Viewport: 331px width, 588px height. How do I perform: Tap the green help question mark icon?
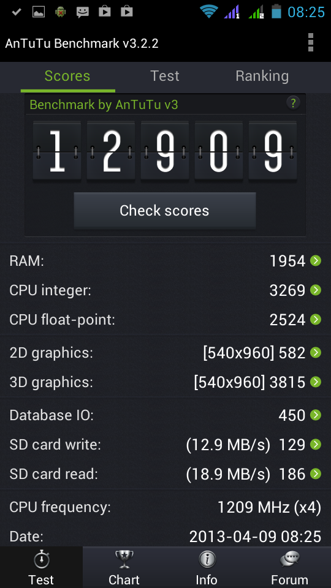pos(293,103)
